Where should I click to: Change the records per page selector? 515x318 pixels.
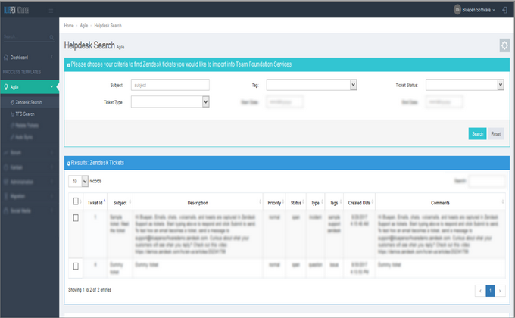pyautogui.click(x=78, y=181)
